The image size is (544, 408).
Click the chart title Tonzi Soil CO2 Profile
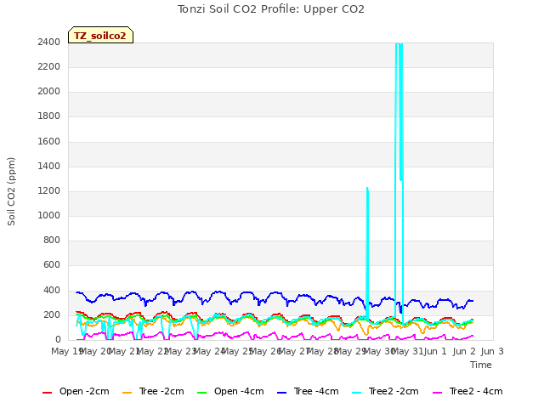(270, 9)
